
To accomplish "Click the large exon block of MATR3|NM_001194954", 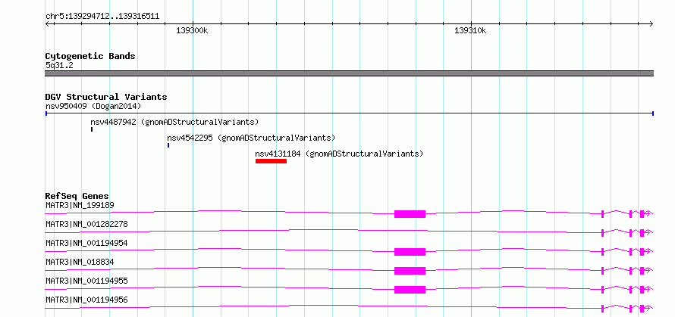I will click(410, 252).
